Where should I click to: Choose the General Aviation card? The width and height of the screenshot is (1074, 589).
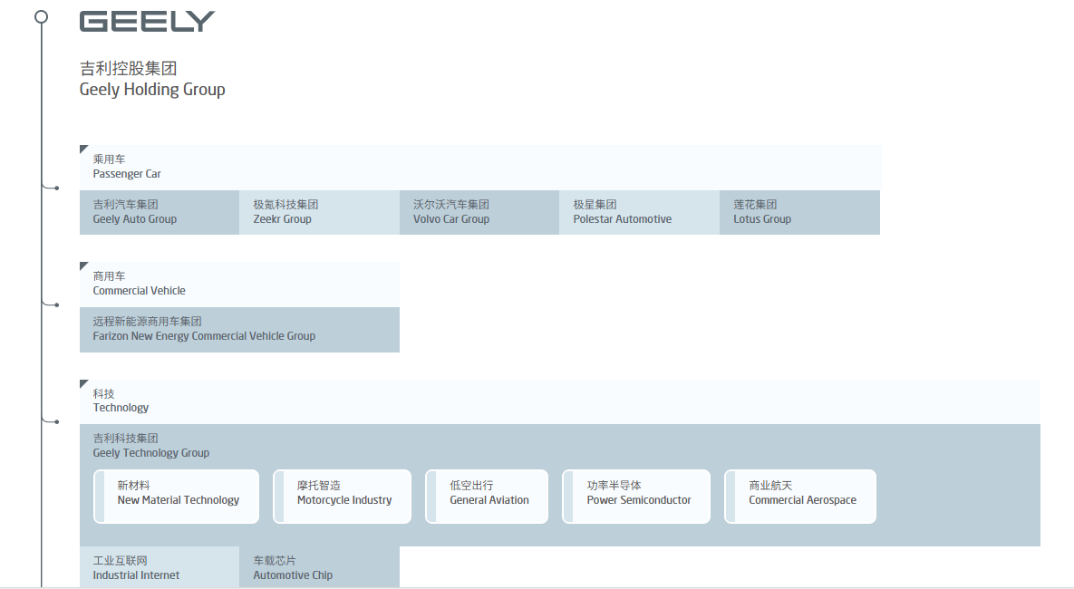pos(487,496)
